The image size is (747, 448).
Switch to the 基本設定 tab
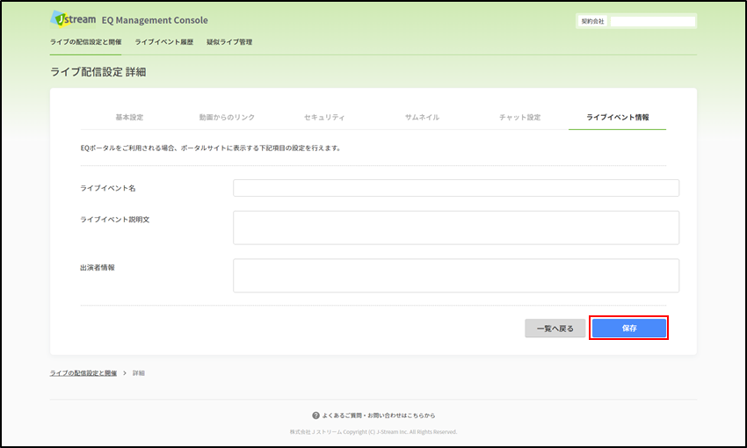pos(129,117)
